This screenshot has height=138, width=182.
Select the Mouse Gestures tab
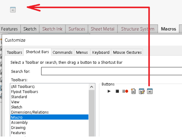pyautogui.click(x=127, y=52)
